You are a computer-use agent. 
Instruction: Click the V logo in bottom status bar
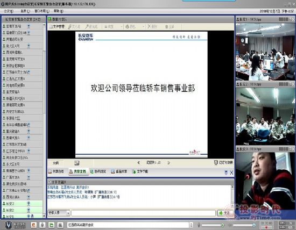pyautogui.click(x=9, y=225)
